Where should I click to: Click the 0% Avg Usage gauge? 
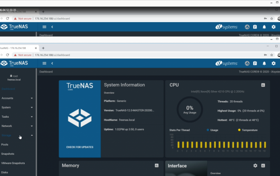pyautogui.click(x=190, y=109)
